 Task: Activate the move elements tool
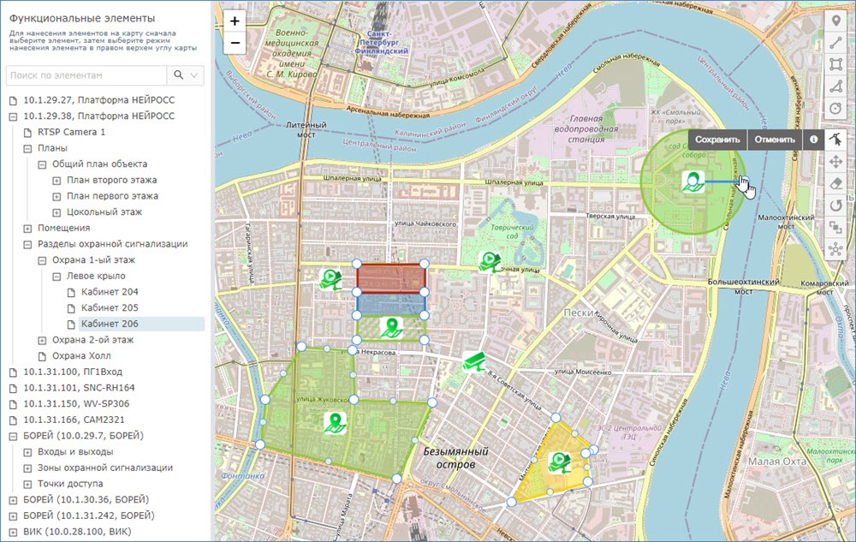(x=835, y=161)
